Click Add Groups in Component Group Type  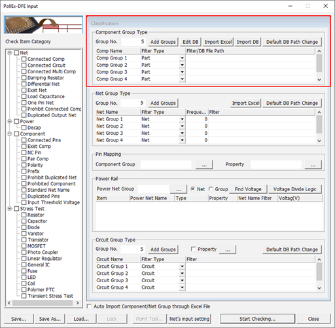tap(163, 42)
